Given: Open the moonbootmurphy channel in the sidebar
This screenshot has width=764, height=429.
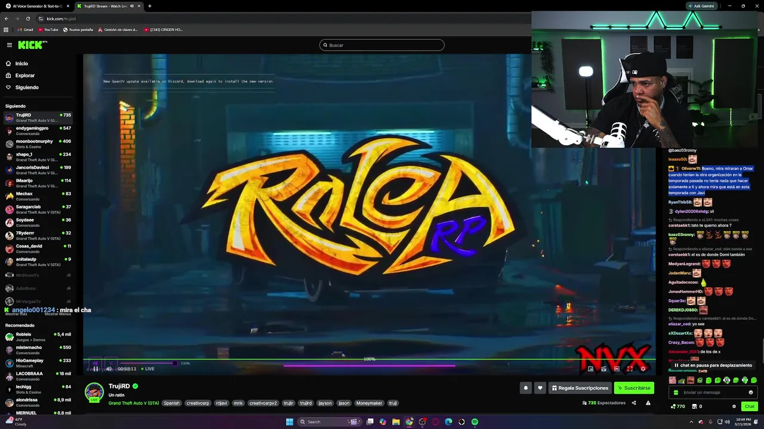Looking at the screenshot, I should [39, 144].
